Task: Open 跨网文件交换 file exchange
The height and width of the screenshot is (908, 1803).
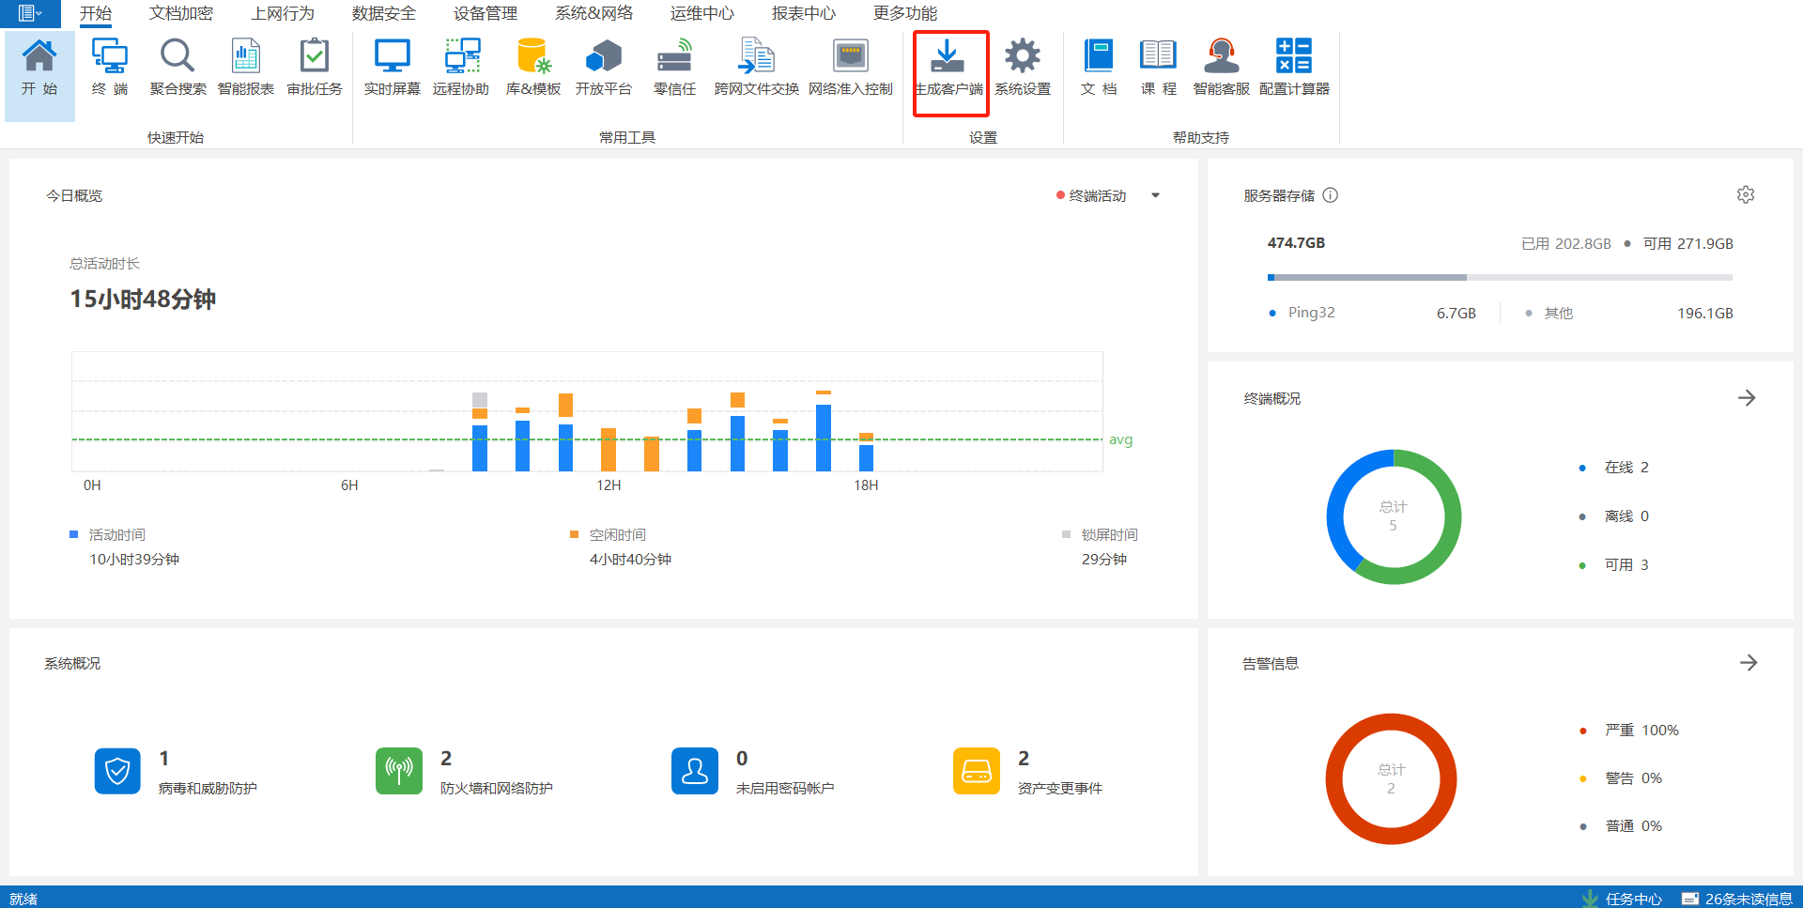Action: pyautogui.click(x=757, y=68)
